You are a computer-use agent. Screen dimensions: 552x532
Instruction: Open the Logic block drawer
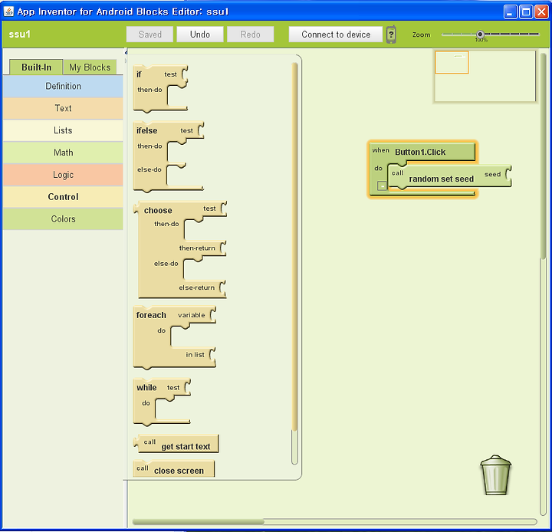pos(63,175)
